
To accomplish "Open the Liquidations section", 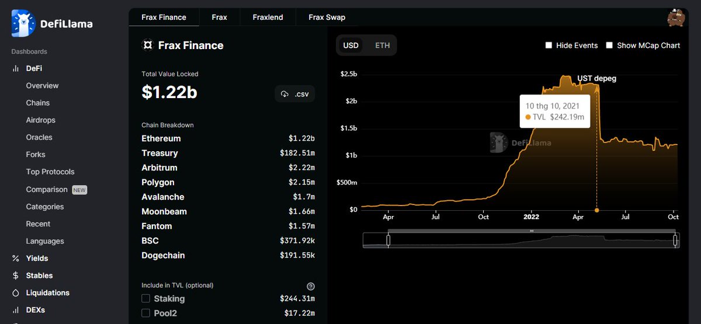I will click(x=47, y=292).
